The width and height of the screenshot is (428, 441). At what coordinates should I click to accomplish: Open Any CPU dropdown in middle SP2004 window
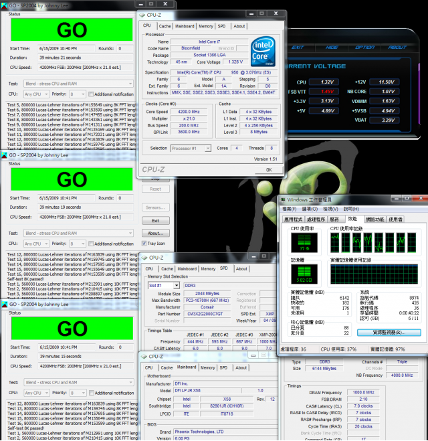(x=37, y=244)
